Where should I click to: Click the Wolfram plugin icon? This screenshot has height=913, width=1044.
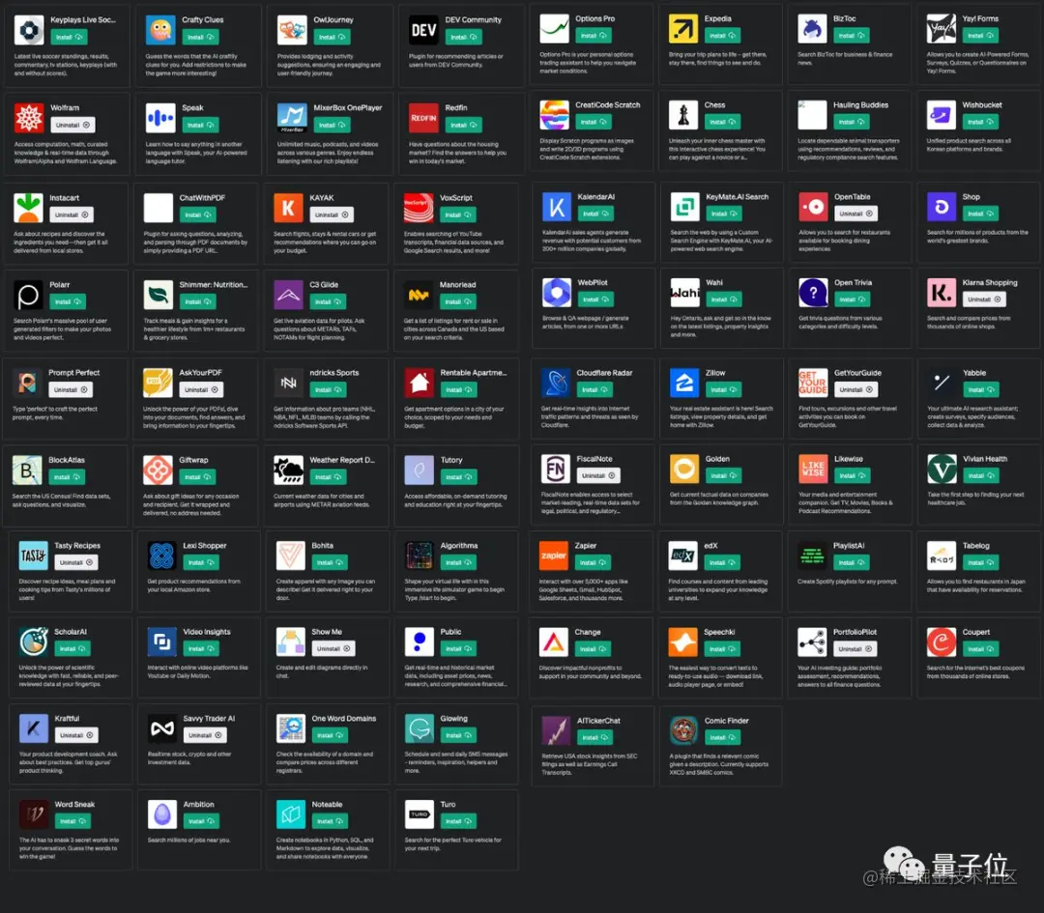[29, 119]
